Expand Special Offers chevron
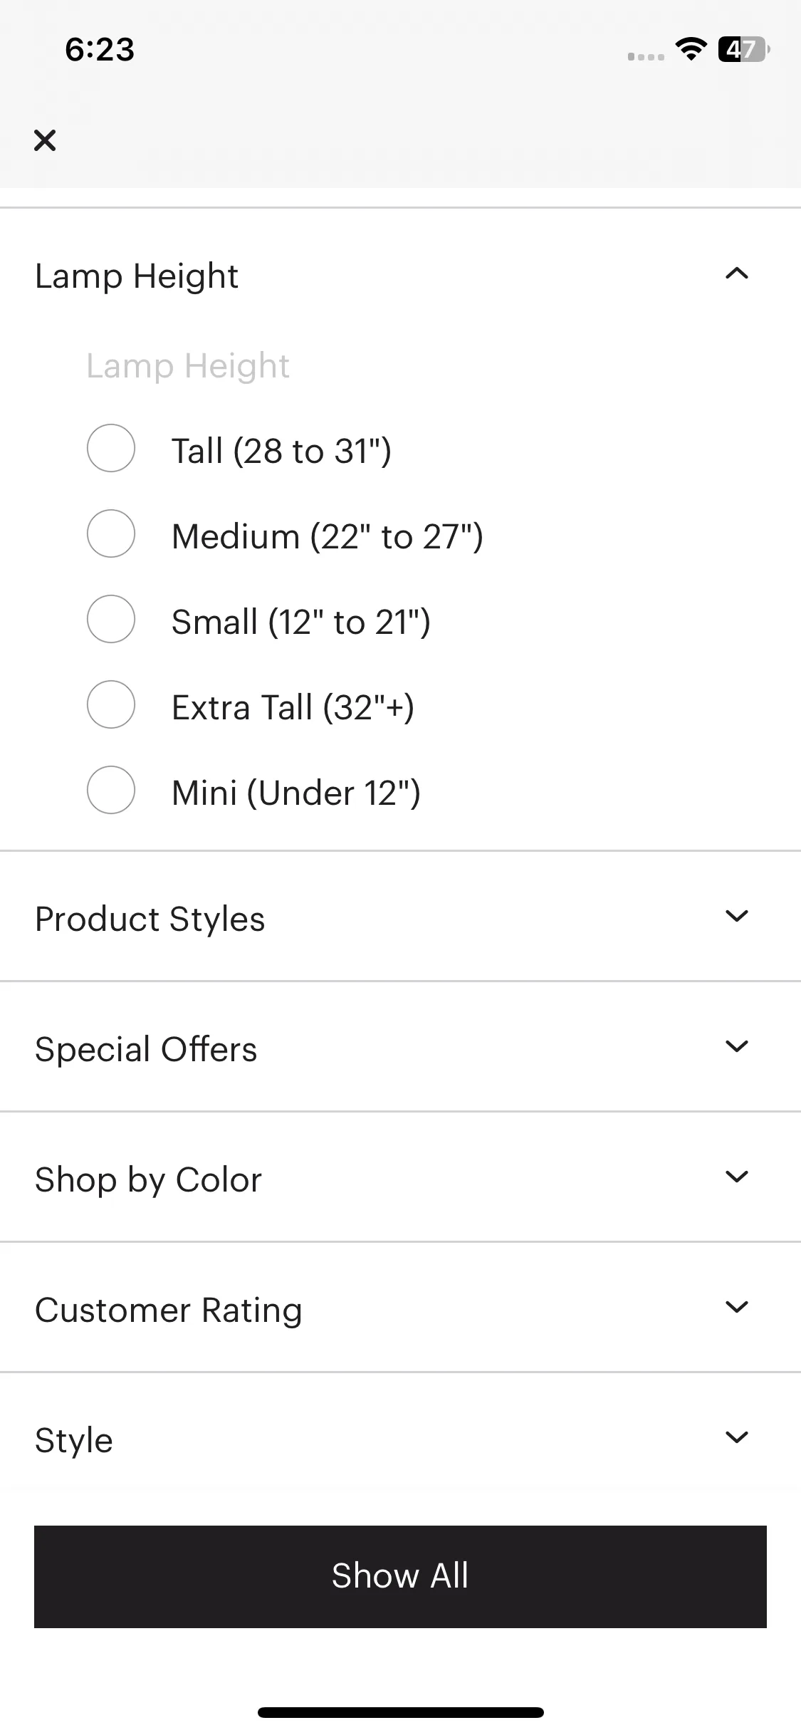Screen dimensions: 801x1735 coord(737,1046)
